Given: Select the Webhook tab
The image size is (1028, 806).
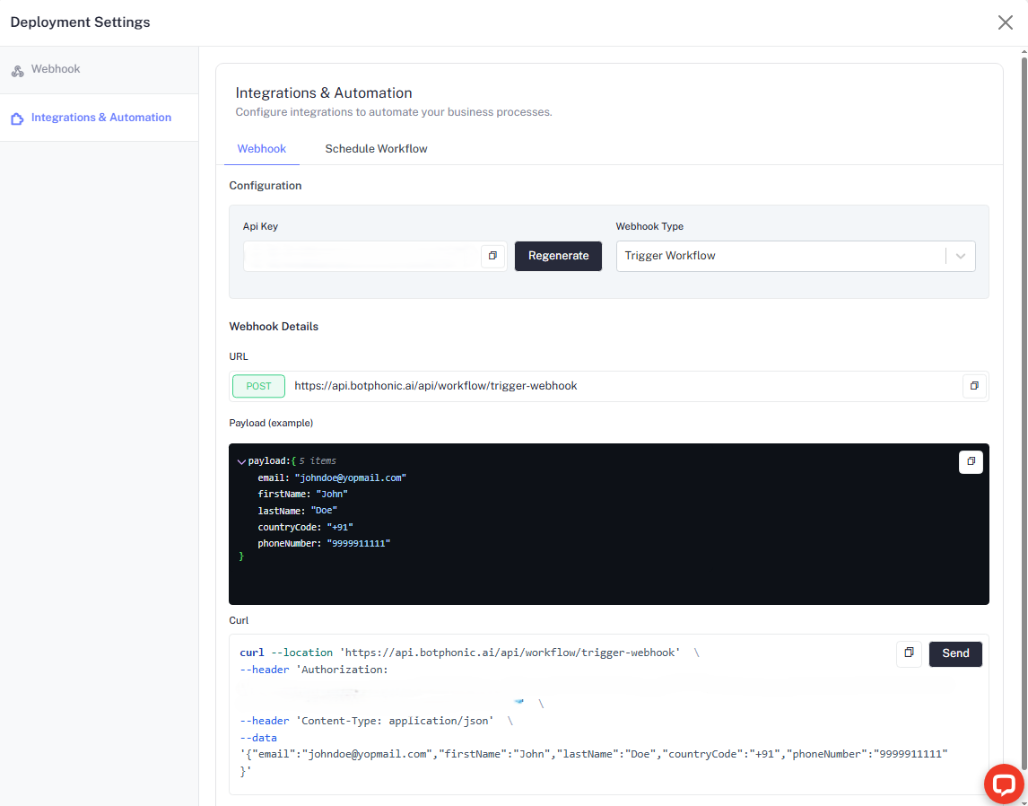Looking at the screenshot, I should point(261,148).
